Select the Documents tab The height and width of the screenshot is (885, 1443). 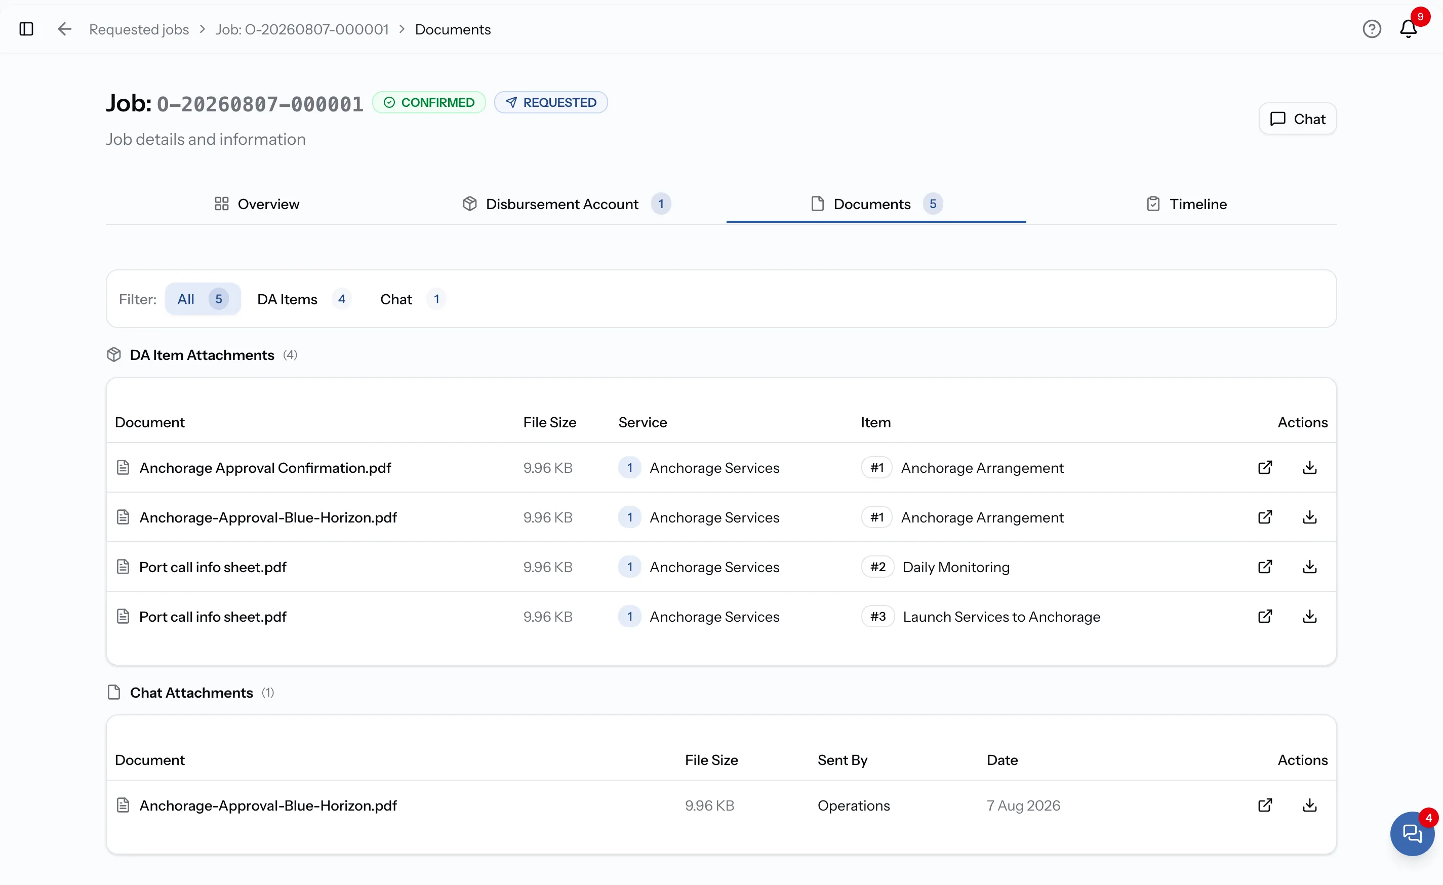876,204
